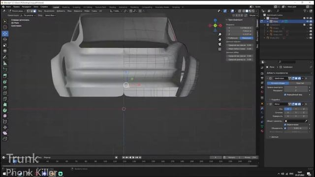Open the Material properties tab icon
This screenshot has width=315, height=177.
(x=262, y=131)
